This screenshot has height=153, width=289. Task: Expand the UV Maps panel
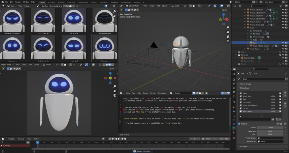tap(244, 147)
